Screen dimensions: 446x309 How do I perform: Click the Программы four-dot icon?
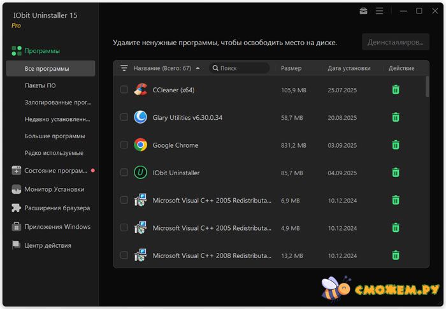[x=17, y=51]
